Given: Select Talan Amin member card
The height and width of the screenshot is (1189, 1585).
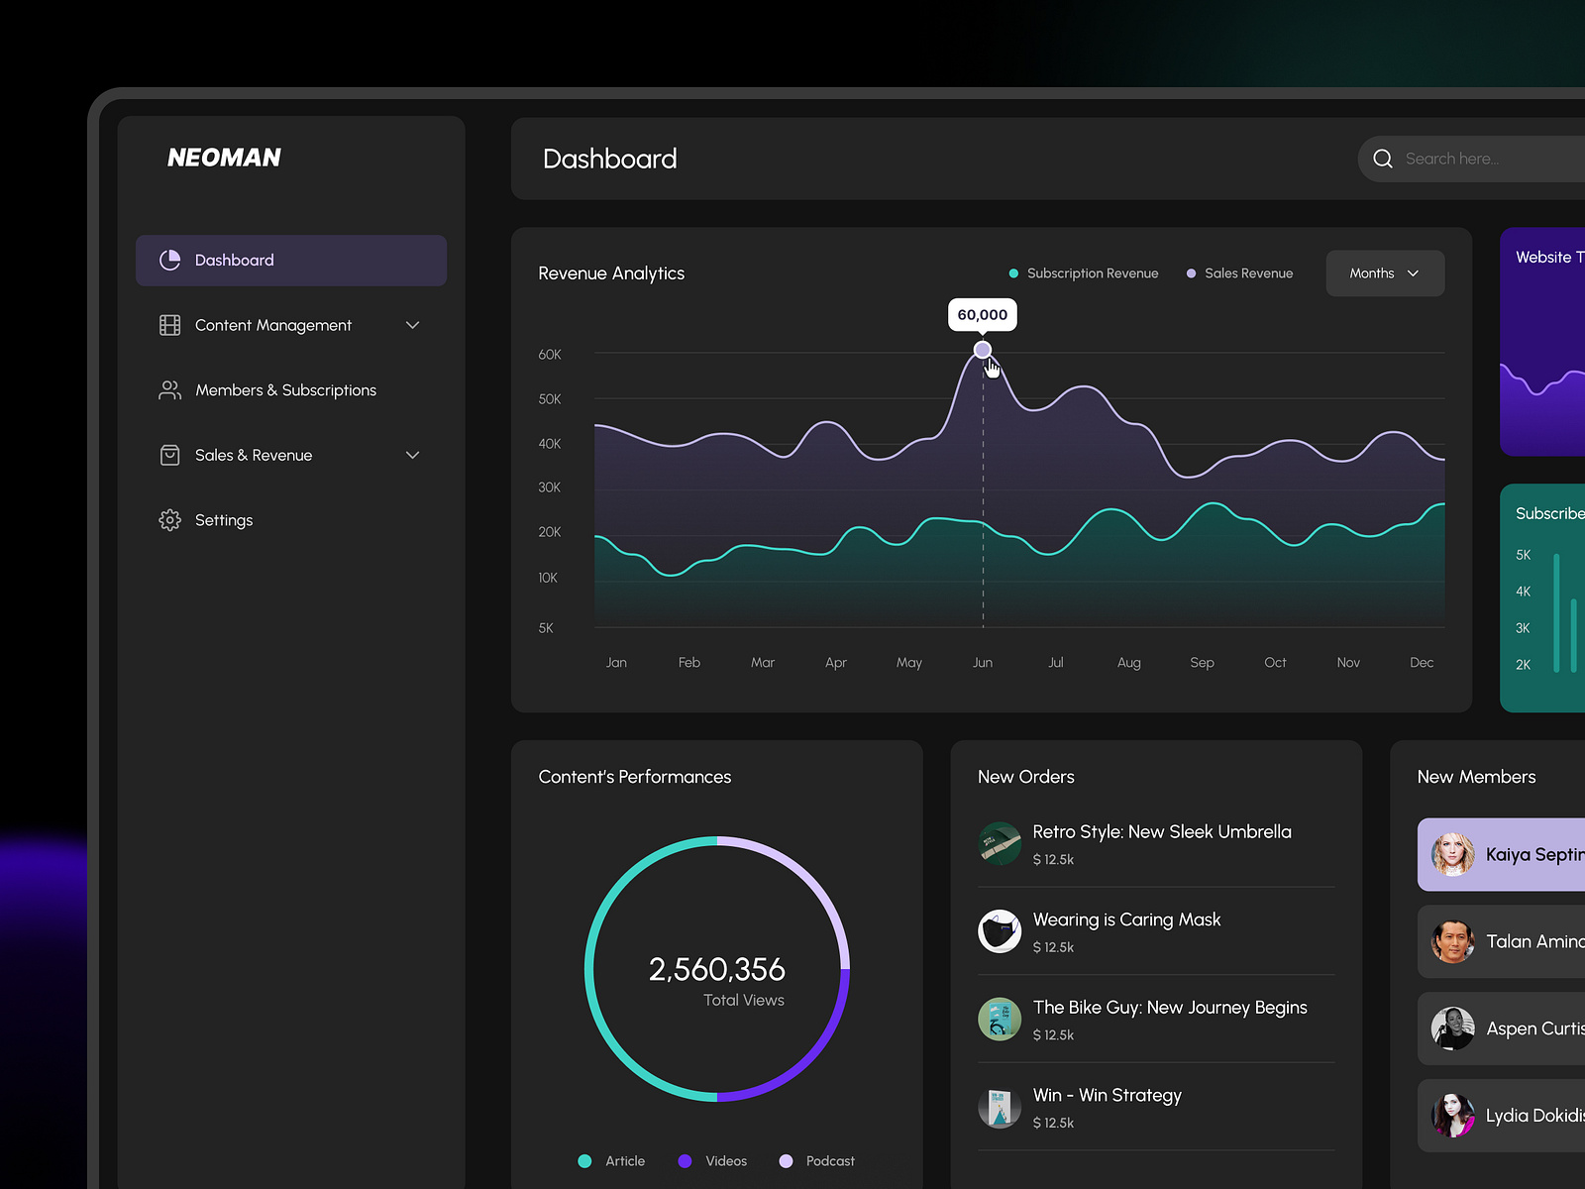Looking at the screenshot, I should point(1501,941).
